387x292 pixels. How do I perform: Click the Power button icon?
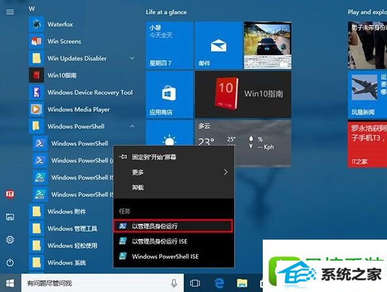pos(10,263)
